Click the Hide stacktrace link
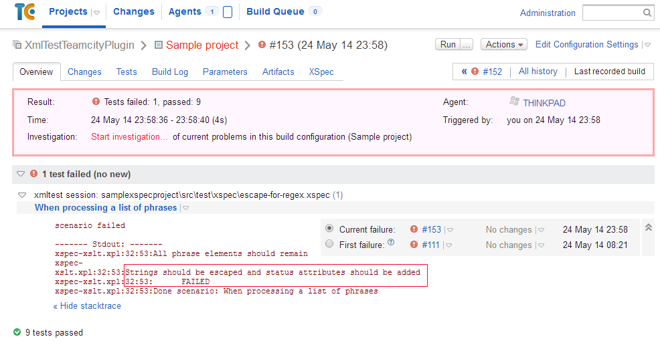The image size is (660, 353). [87, 306]
